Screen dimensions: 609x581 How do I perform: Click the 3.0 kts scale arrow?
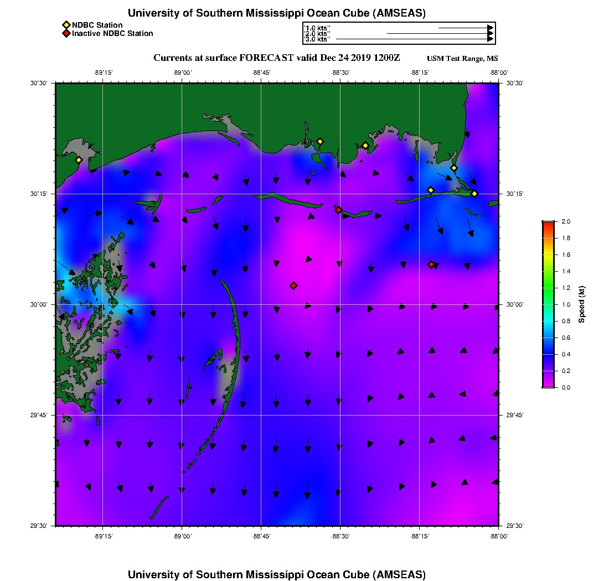(414, 39)
